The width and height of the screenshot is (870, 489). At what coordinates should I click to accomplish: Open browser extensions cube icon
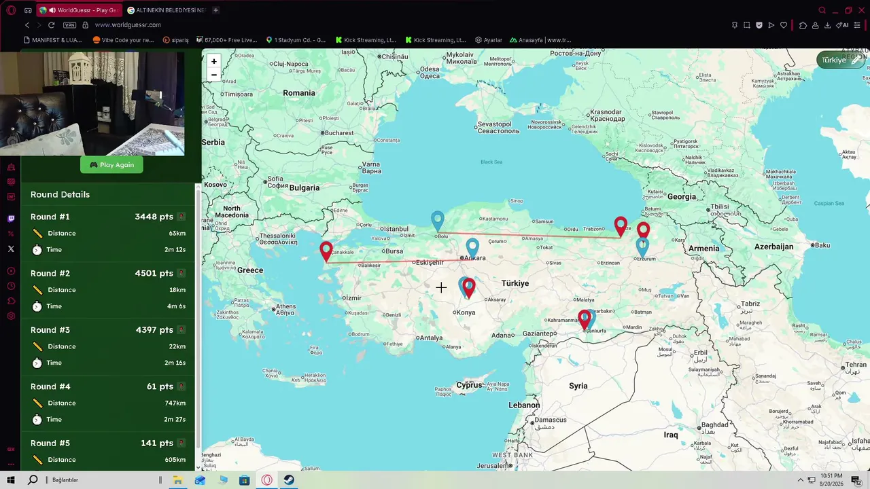[x=803, y=25]
